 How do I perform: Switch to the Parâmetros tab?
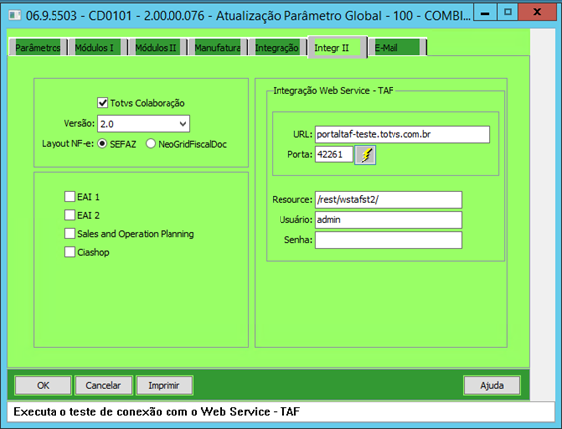tap(38, 48)
